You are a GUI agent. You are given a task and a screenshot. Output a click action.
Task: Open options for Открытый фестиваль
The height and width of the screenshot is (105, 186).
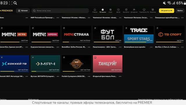coord(120,76)
